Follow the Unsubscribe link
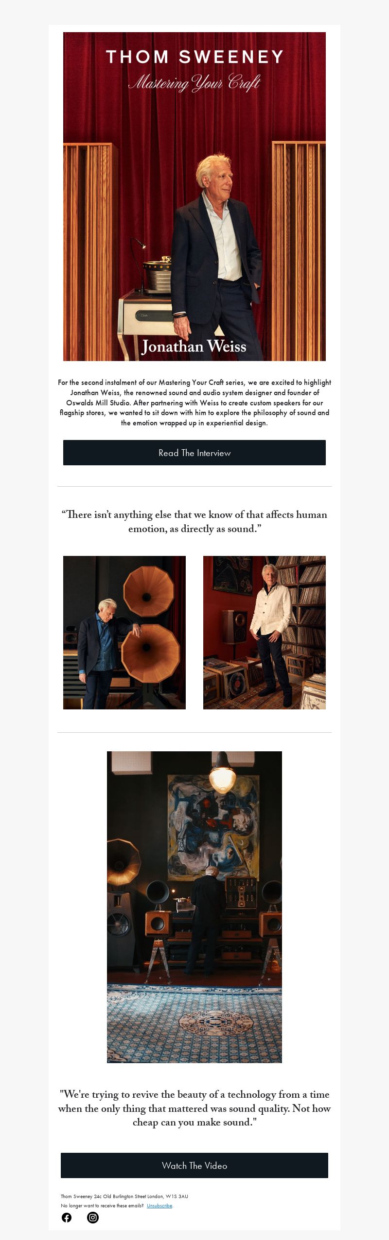389x1240 pixels. tap(159, 1205)
